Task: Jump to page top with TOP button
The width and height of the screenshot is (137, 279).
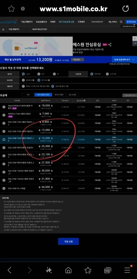Action: pyautogui.click(x=135, y=43)
